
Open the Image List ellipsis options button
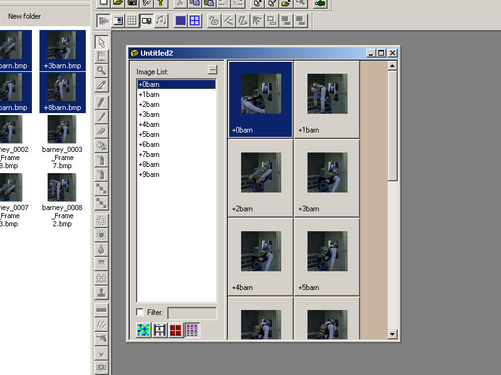coord(212,70)
